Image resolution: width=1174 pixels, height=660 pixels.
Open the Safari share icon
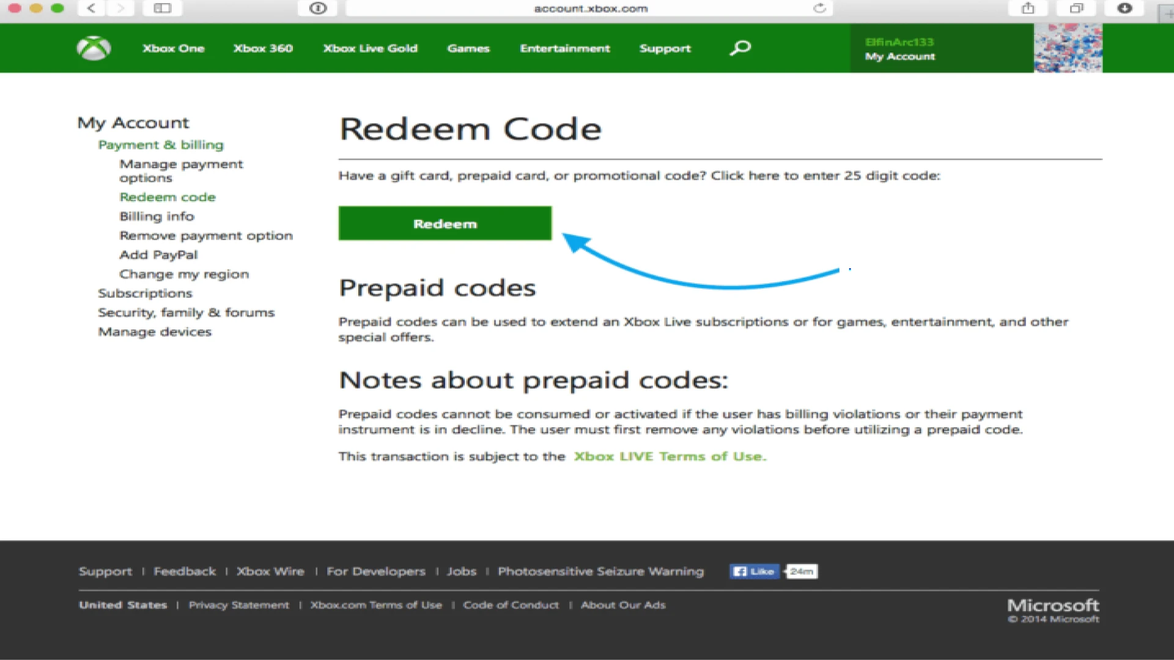(x=1028, y=8)
